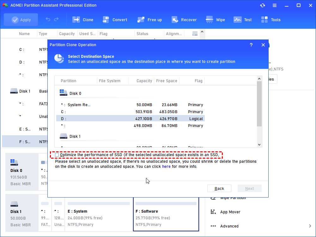Select F : Software partition block
Viewport: 316px width, 237px height.
166,214
